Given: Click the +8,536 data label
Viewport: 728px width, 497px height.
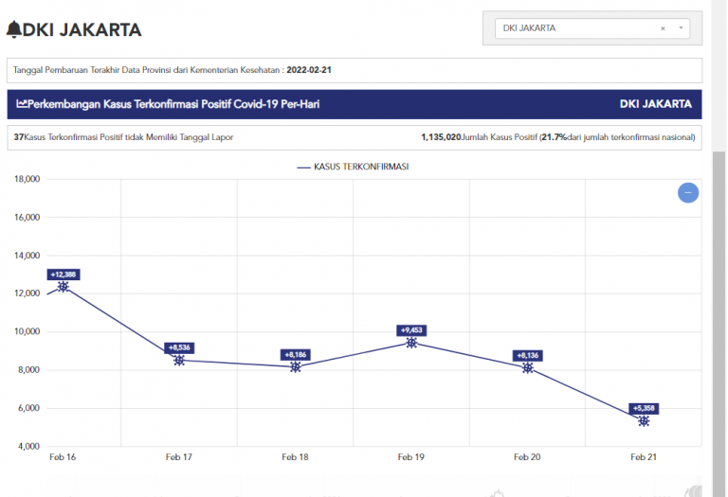Looking at the screenshot, I should pos(179,348).
